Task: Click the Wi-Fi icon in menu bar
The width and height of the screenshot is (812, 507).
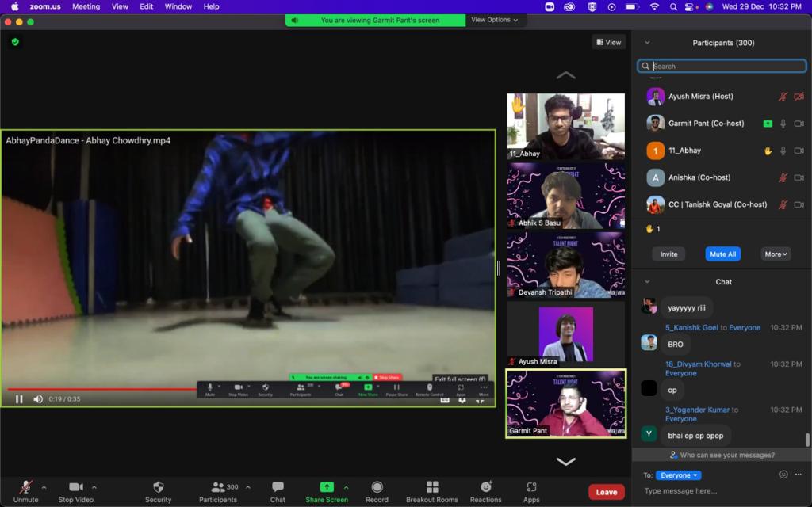Action: click(x=654, y=6)
